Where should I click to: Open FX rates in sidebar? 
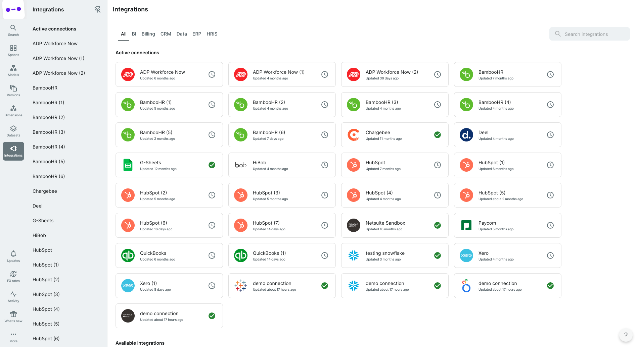[x=13, y=277]
